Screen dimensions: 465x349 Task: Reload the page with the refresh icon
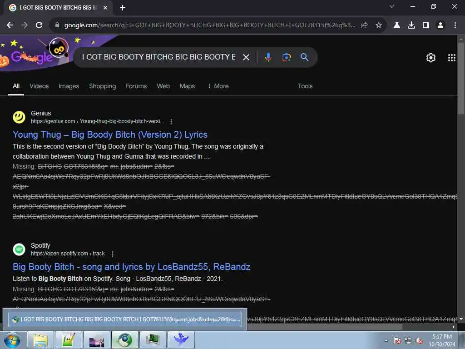(x=39, y=25)
